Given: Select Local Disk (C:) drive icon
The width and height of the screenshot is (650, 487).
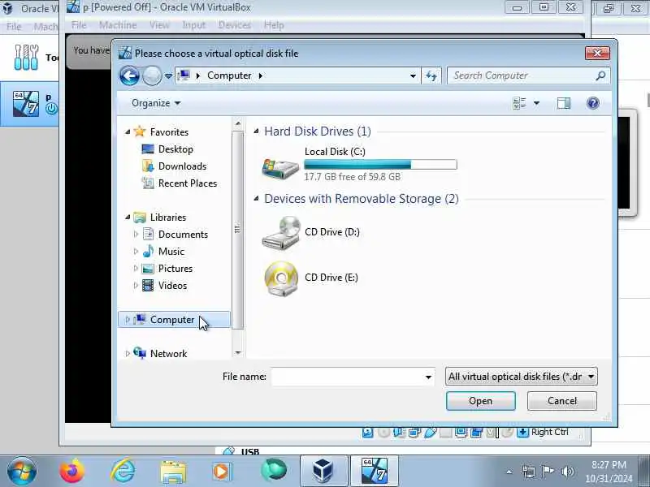Looking at the screenshot, I should point(280,169).
